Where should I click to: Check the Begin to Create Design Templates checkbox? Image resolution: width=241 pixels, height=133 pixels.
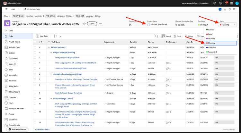[x=35, y=93]
